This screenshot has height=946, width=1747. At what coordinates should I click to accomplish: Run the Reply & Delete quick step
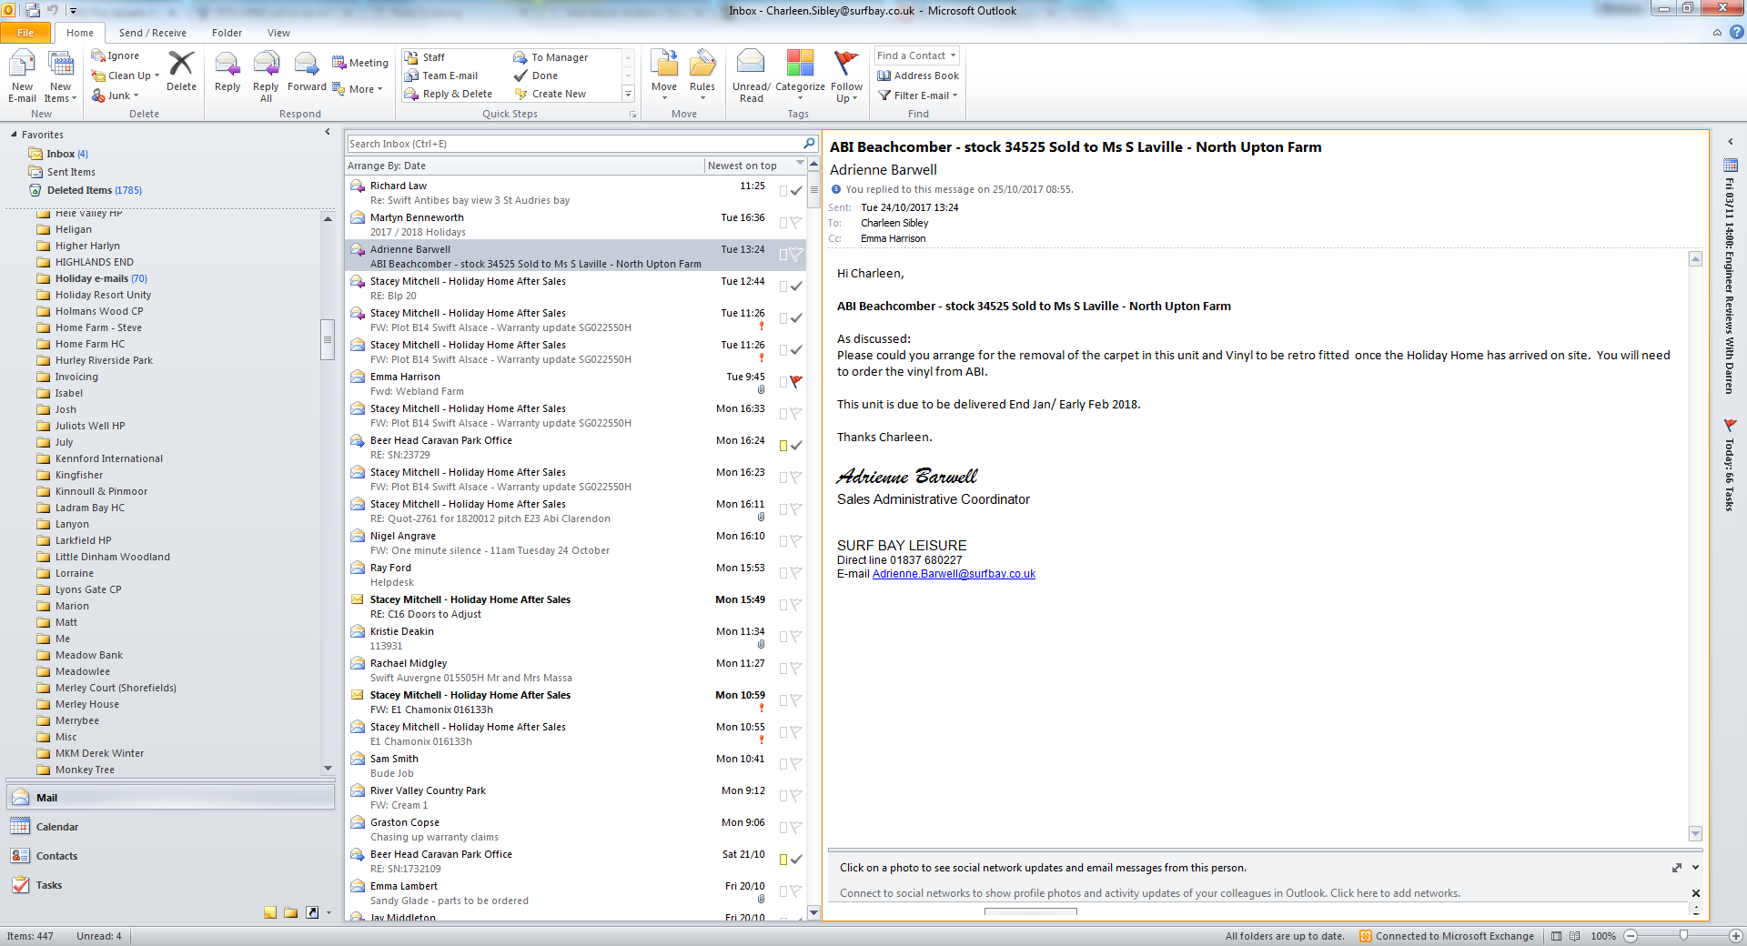pos(449,94)
